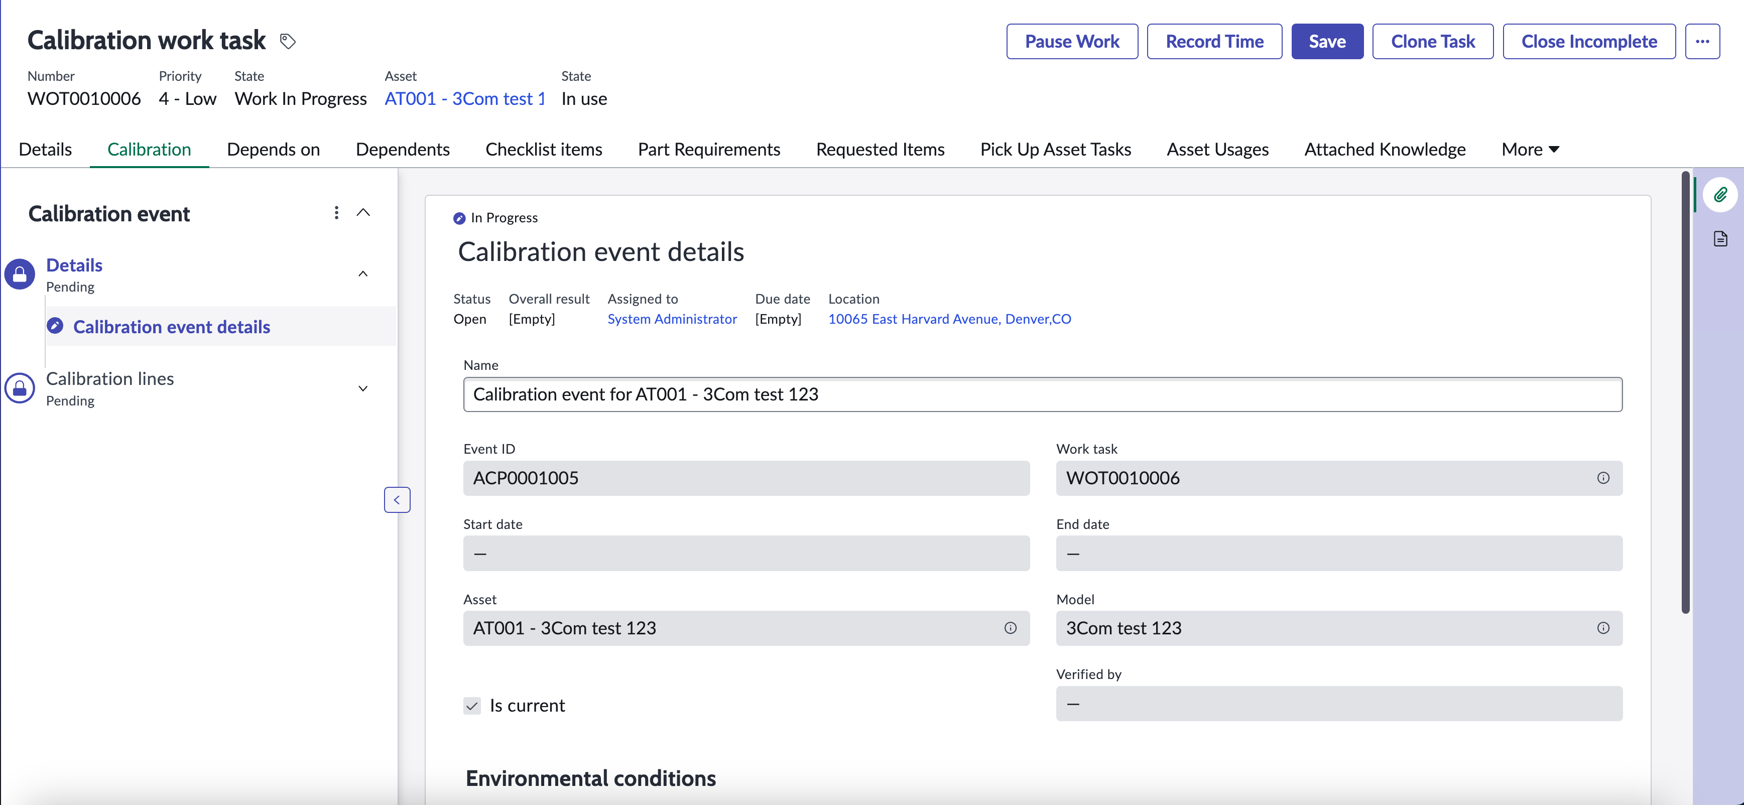Viewport: 1744px width, 805px height.
Task: Toggle the Is current checkbox
Action: (472, 706)
